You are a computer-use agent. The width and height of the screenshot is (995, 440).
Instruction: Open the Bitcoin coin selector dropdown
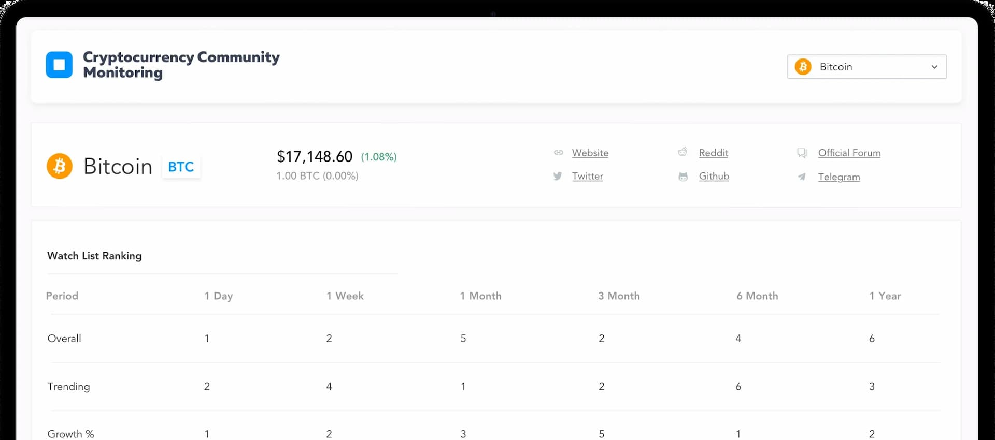click(866, 67)
